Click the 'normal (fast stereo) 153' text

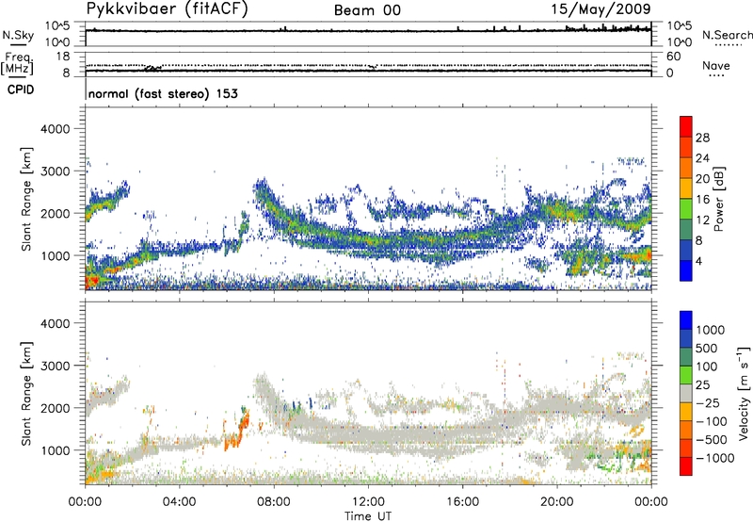[163, 93]
